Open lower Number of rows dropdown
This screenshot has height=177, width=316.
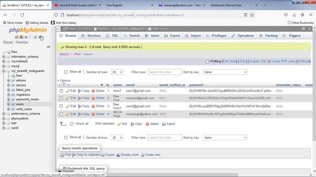pos(117,138)
